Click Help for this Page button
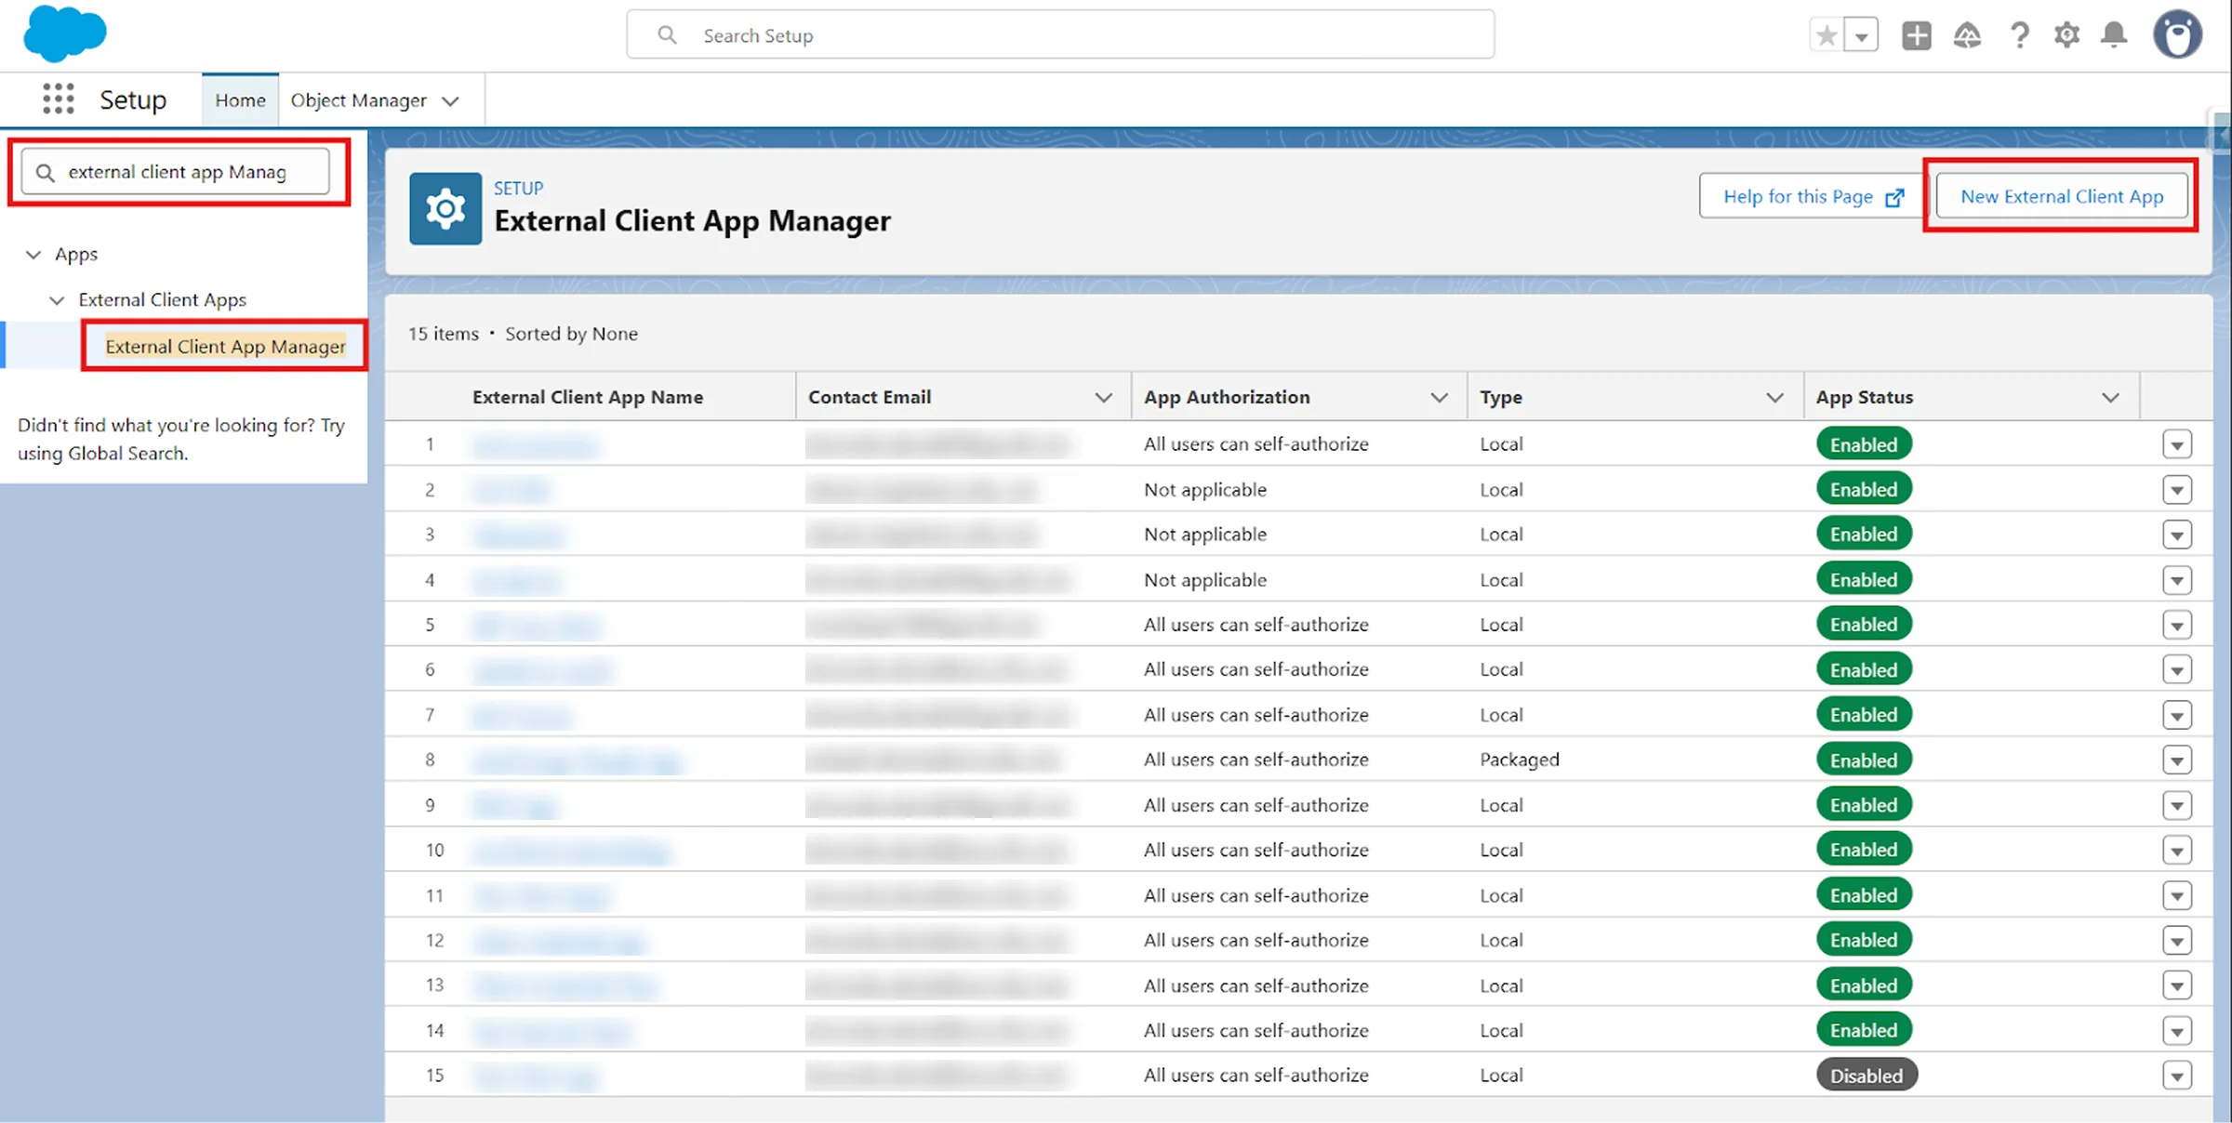 click(x=1811, y=196)
